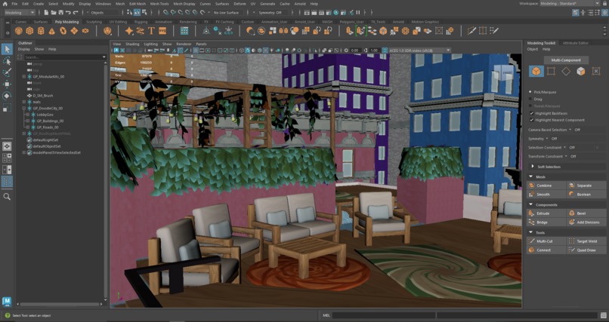Open the Edit Mesh menu
Image resolution: width=609 pixels, height=322 pixels.
click(x=137, y=4)
